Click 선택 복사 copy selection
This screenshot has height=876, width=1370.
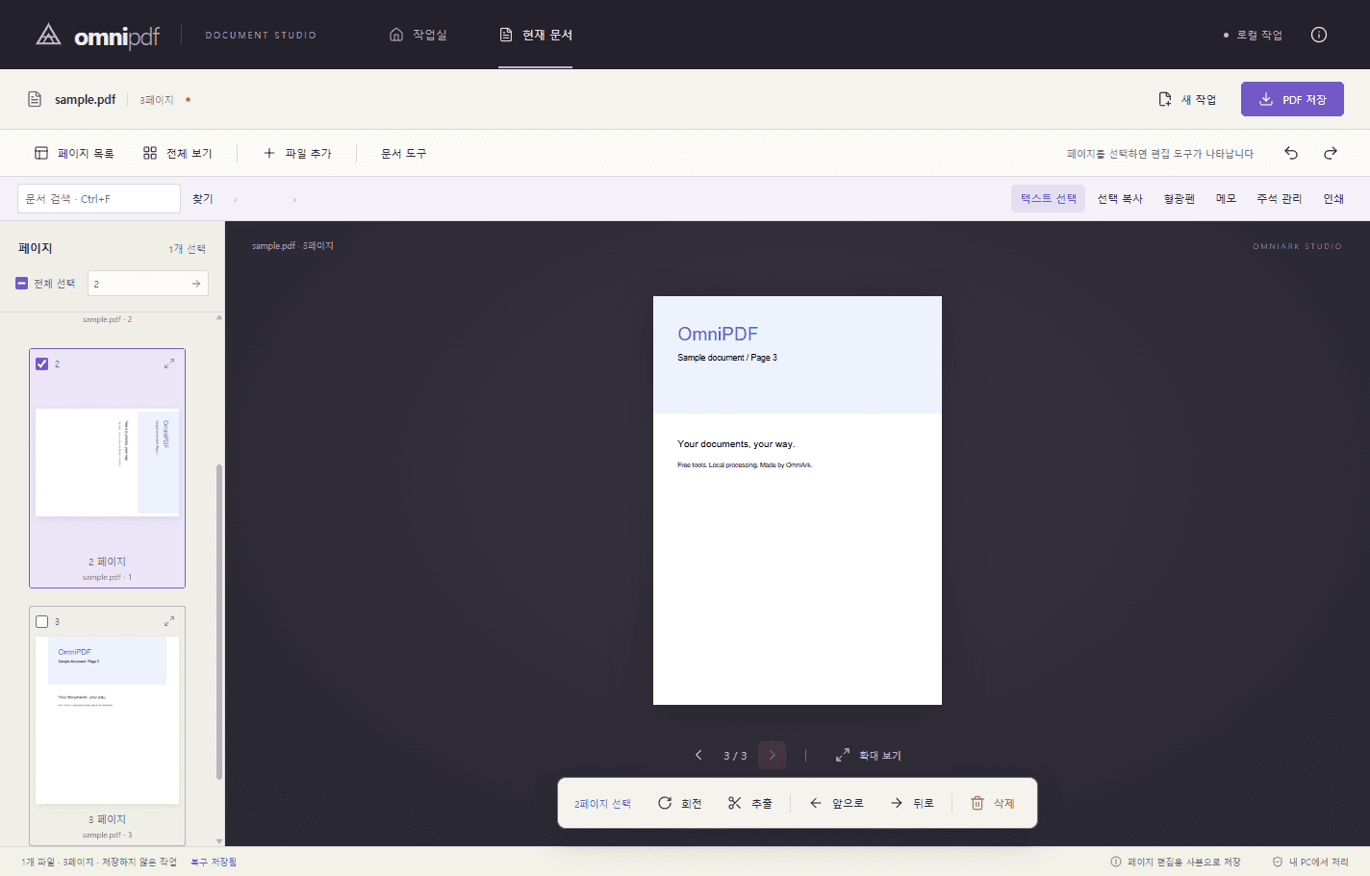pos(1120,198)
